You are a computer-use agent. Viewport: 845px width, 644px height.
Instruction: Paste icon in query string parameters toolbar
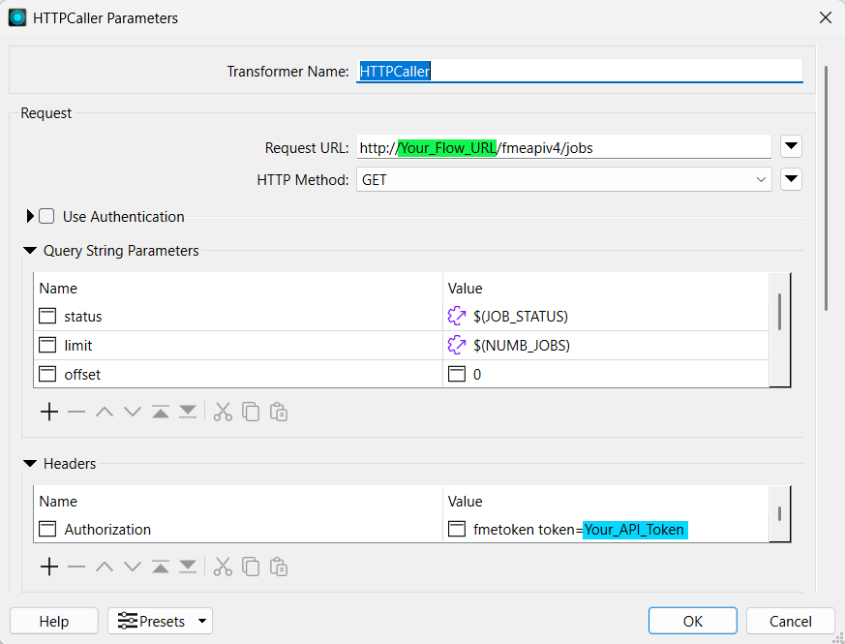click(279, 413)
